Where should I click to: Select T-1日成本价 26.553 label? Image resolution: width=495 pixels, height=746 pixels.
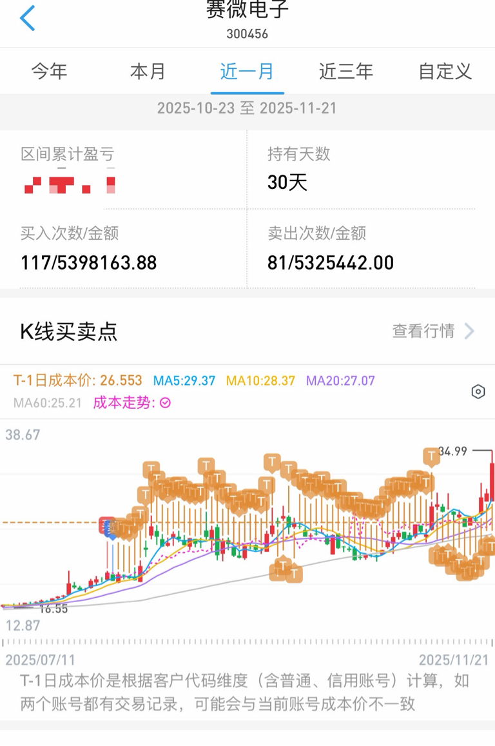(77, 380)
